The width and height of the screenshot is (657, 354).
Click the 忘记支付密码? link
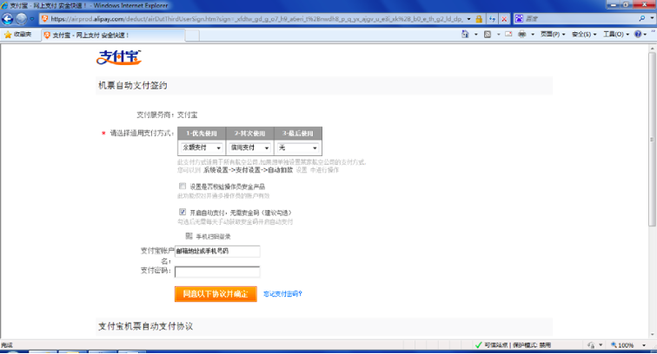click(282, 294)
